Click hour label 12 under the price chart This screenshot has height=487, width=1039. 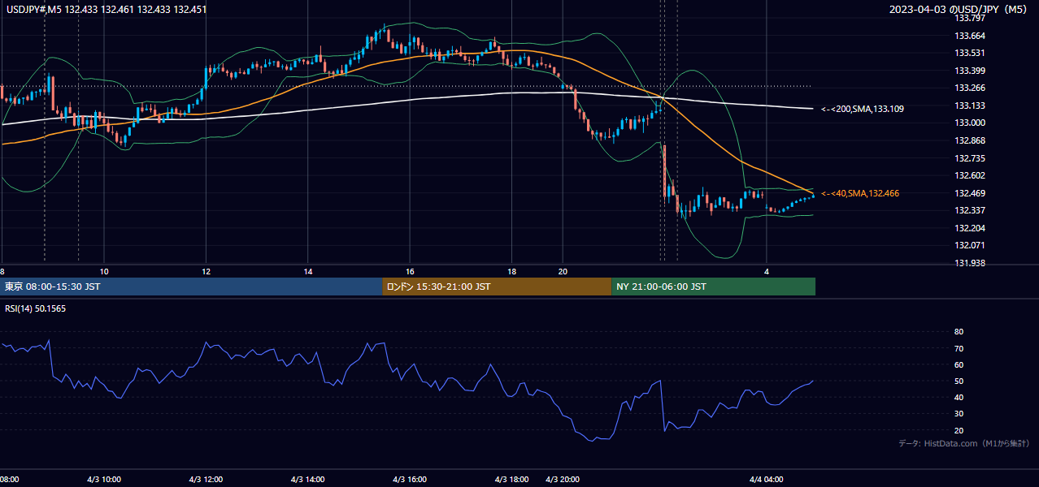point(206,272)
